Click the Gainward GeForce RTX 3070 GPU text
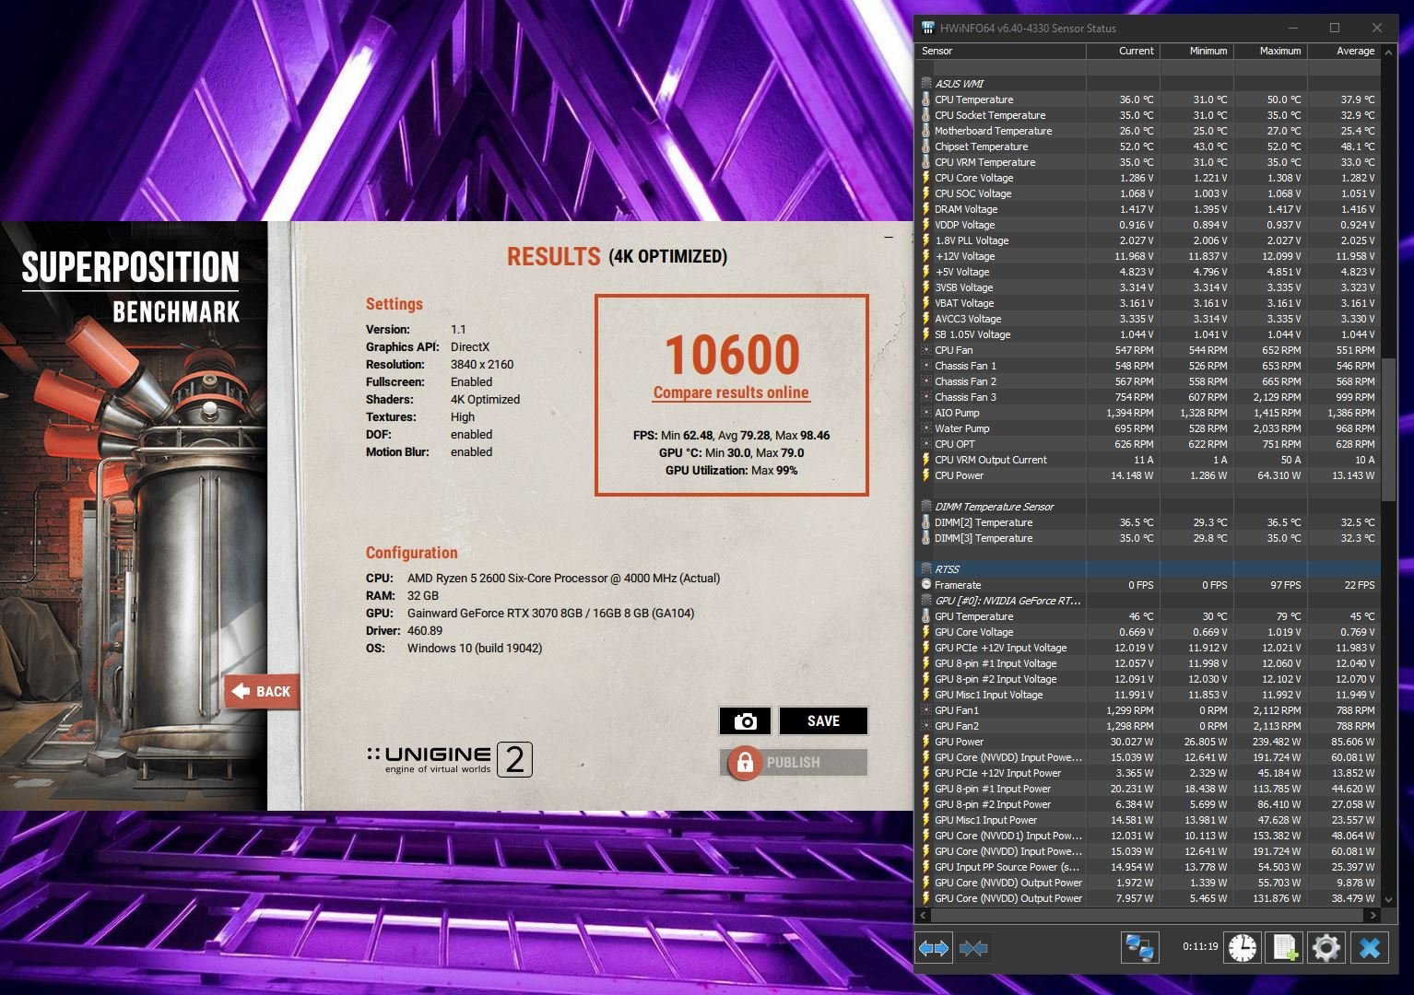The width and height of the screenshot is (1414, 995). (550, 614)
